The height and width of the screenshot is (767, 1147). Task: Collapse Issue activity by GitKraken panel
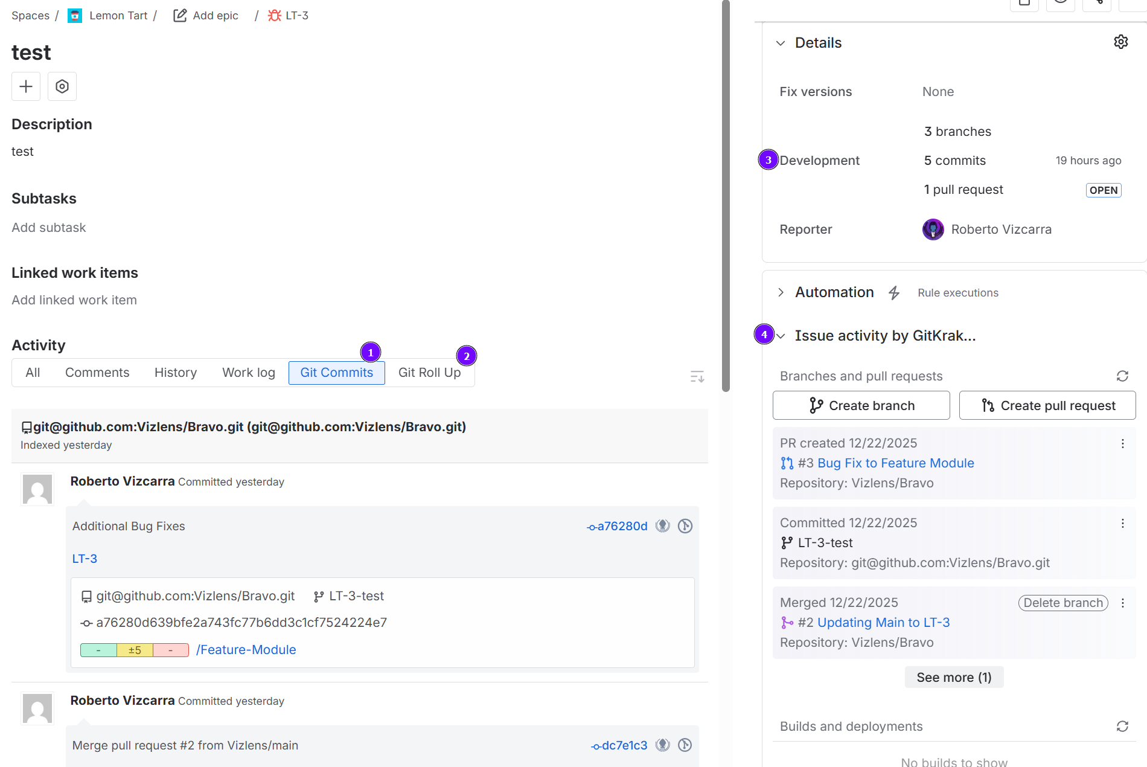(x=781, y=336)
